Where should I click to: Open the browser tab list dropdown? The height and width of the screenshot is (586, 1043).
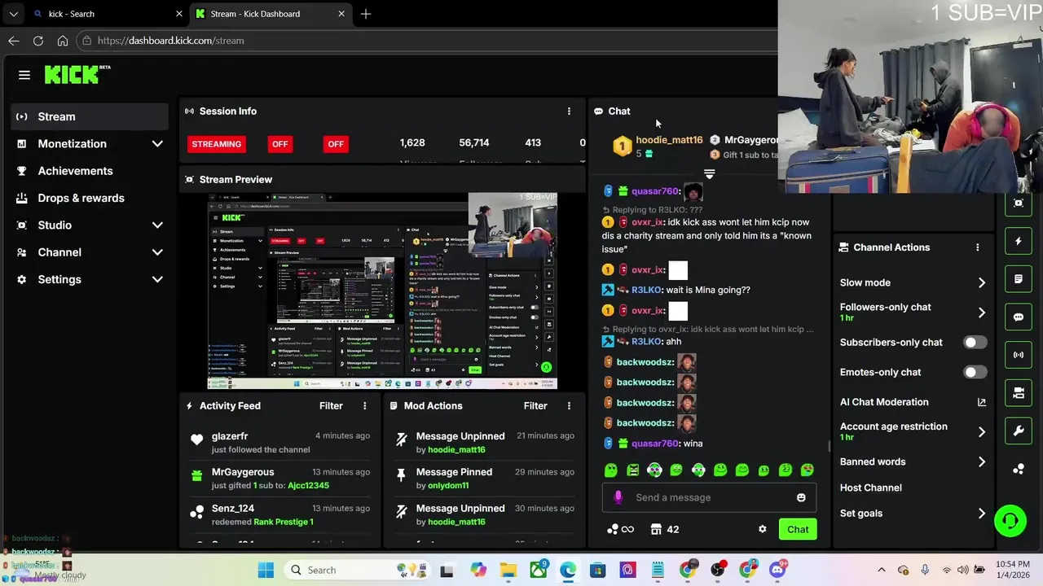tap(13, 14)
